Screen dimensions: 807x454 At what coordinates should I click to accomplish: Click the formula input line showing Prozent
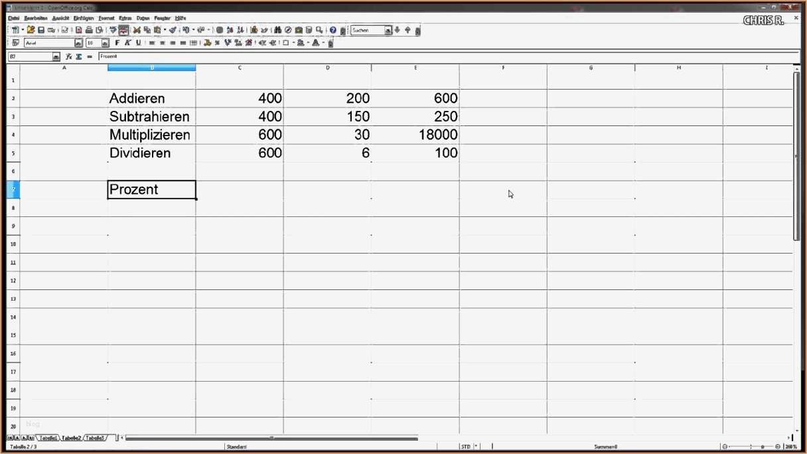pos(199,56)
